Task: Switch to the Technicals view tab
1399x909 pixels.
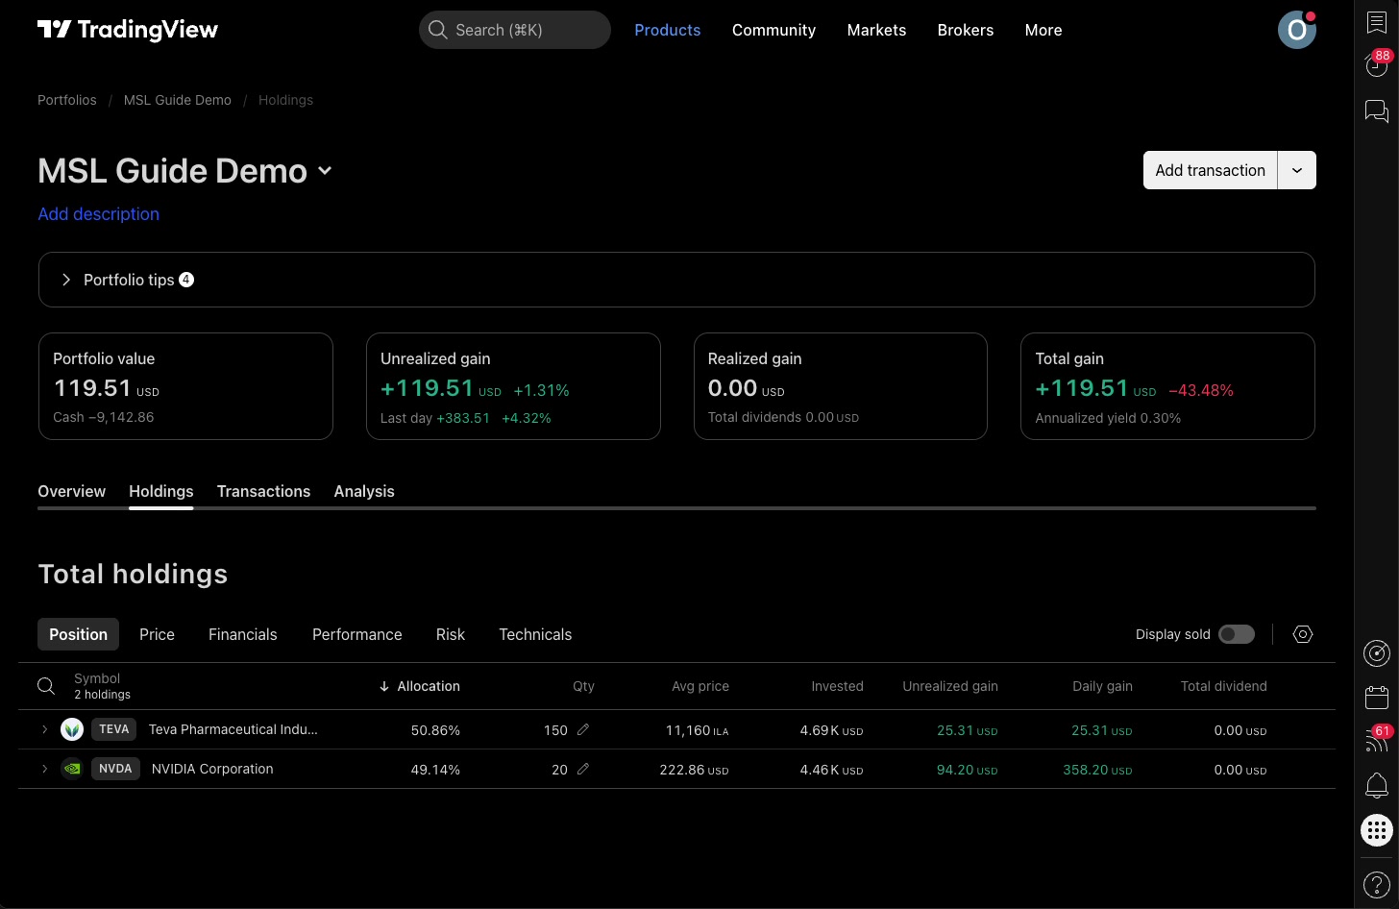Action: click(x=535, y=634)
